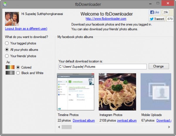The image size is (176, 136).
Task: Click the album scrollbar left arrow
Action: point(59,127)
